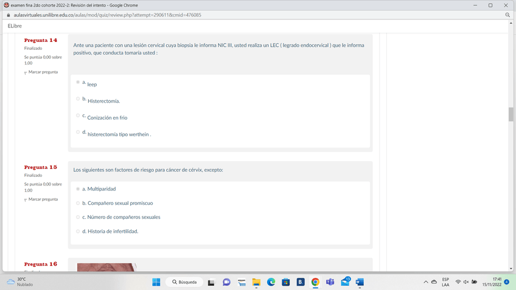Click the Pregunta 15 question text
This screenshot has width=516, height=290.
pos(148,170)
